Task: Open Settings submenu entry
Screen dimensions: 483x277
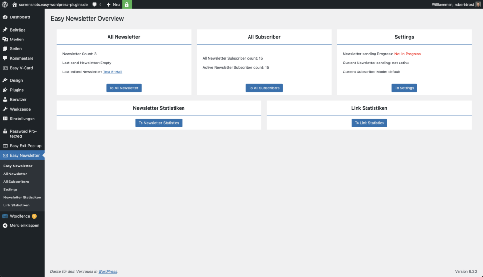Action: (x=10, y=190)
